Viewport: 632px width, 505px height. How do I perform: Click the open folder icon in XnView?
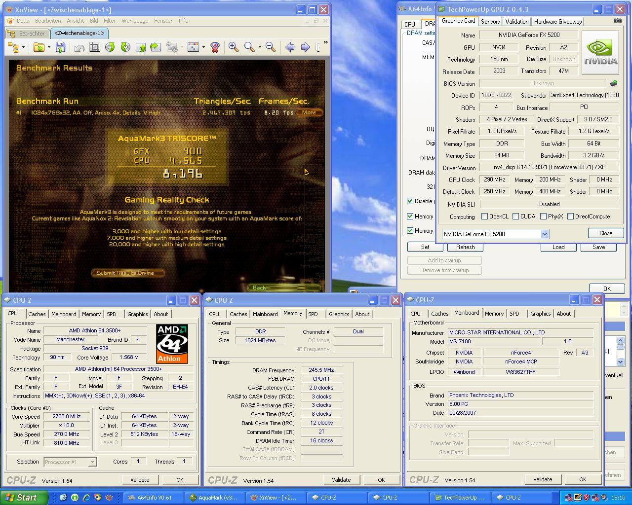pyautogui.click(x=39, y=47)
